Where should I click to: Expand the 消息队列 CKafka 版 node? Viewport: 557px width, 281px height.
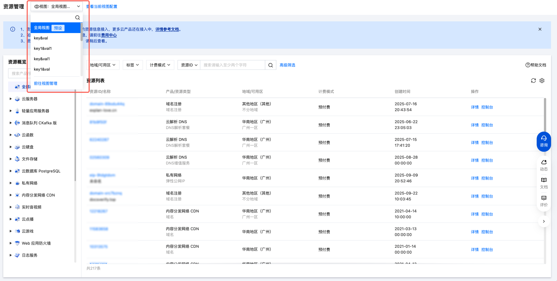click(x=11, y=123)
